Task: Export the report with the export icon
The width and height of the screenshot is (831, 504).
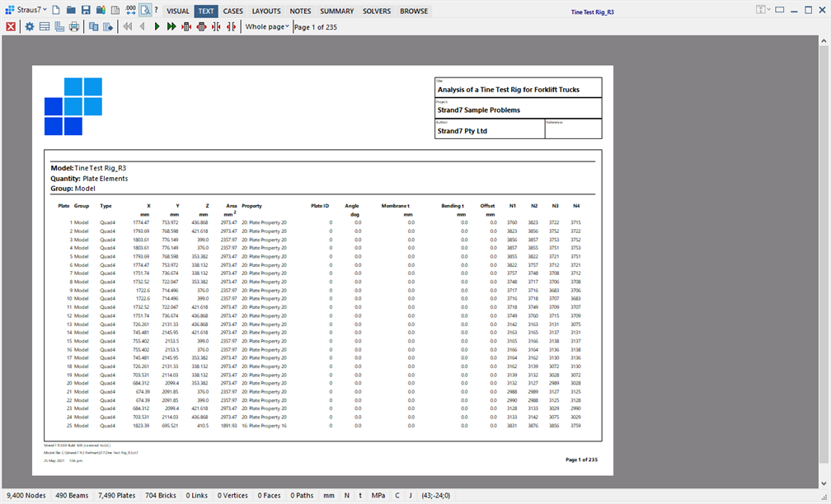Action: [108, 26]
